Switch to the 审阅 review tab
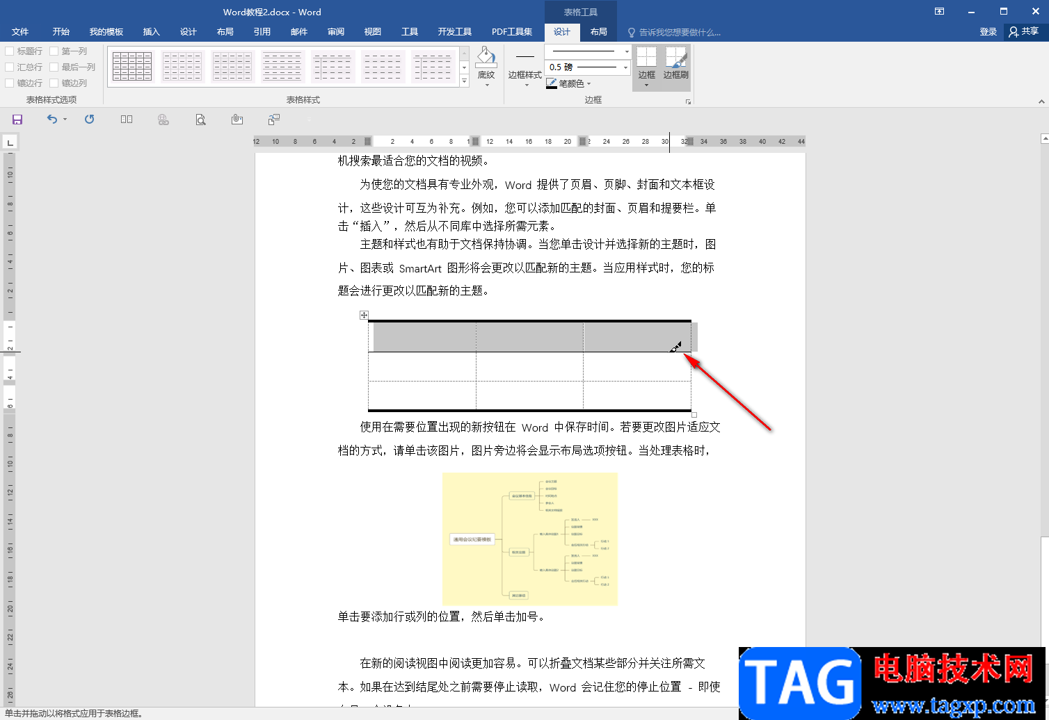The height and width of the screenshot is (720, 1049). point(336,32)
